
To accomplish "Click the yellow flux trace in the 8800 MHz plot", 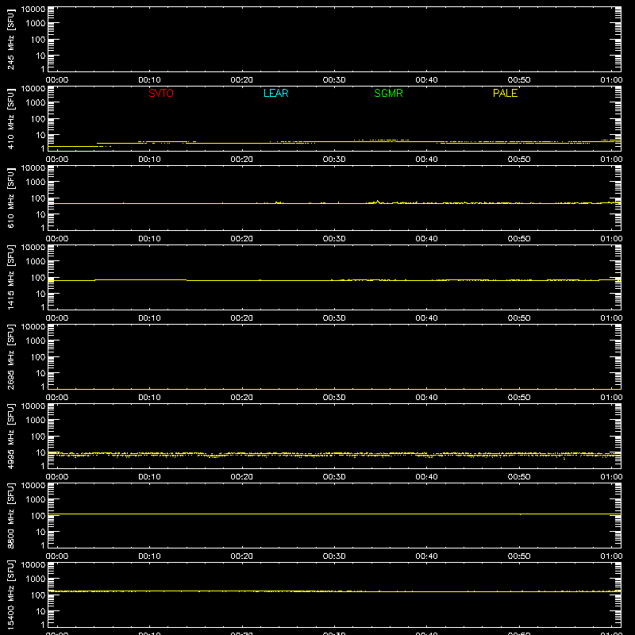I will click(x=334, y=514).
